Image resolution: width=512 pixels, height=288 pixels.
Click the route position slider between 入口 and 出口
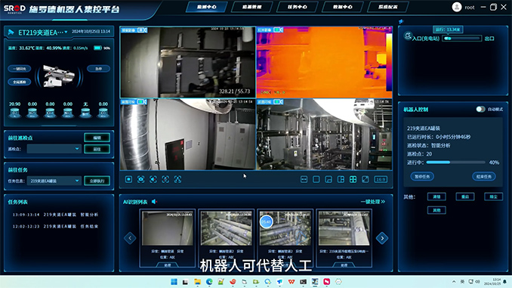click(461, 39)
